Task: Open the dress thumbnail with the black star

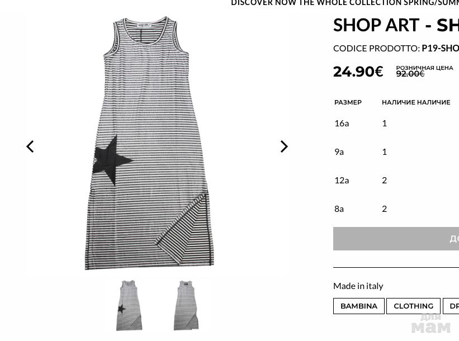Action: click(x=129, y=305)
